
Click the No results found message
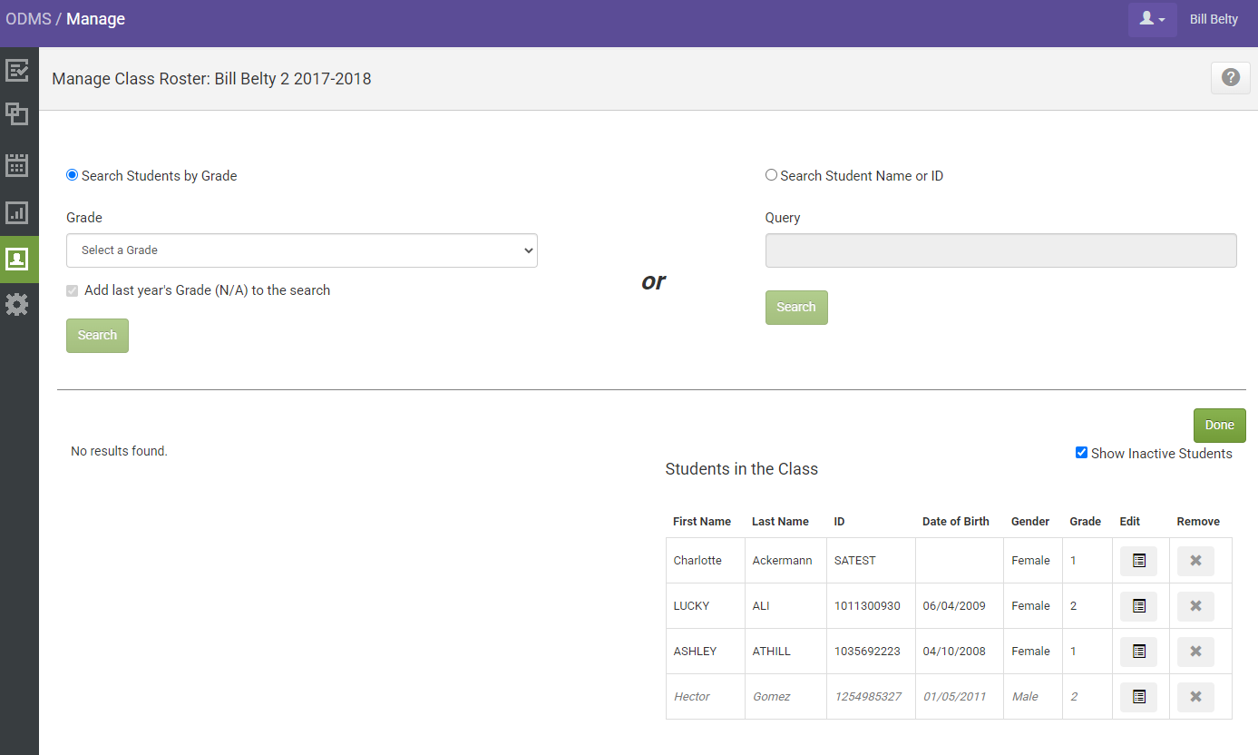click(119, 451)
